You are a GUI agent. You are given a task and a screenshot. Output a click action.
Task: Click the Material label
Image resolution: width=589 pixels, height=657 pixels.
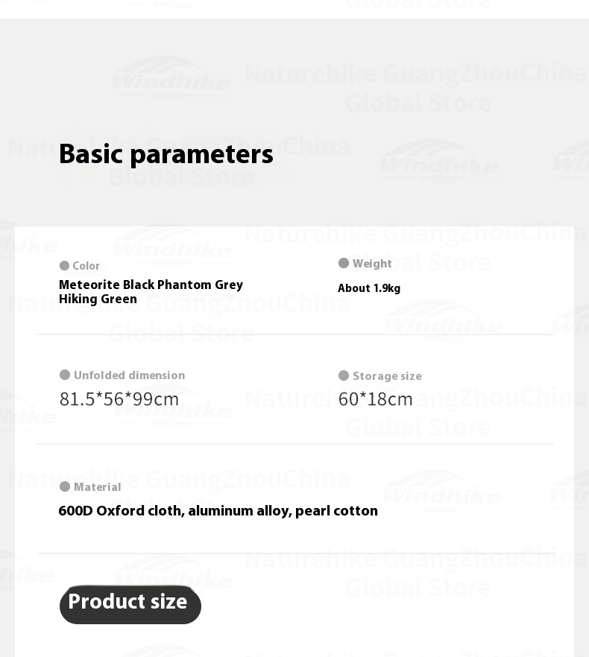click(x=98, y=487)
